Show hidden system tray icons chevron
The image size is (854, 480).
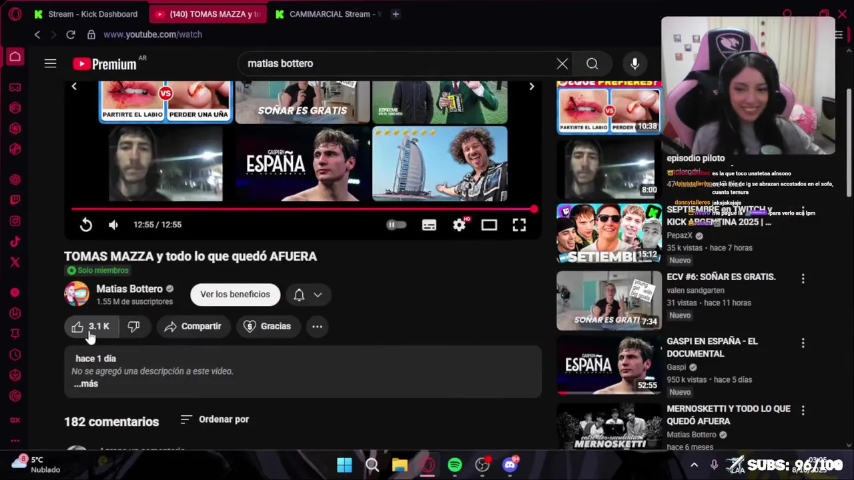(x=694, y=465)
